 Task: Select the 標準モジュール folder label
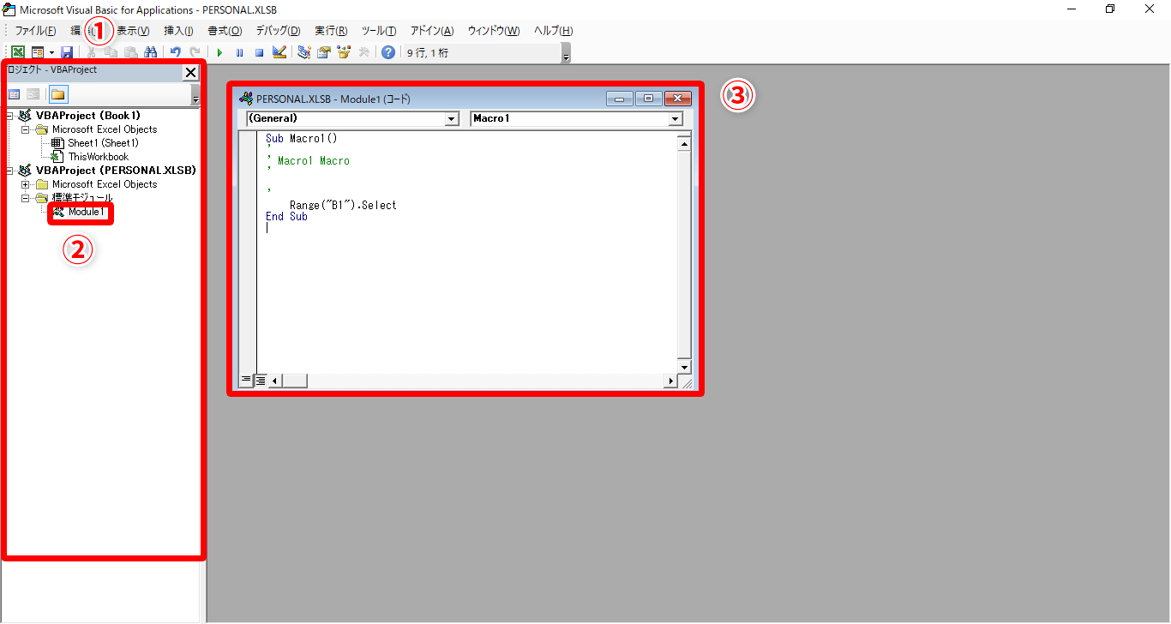click(82, 198)
